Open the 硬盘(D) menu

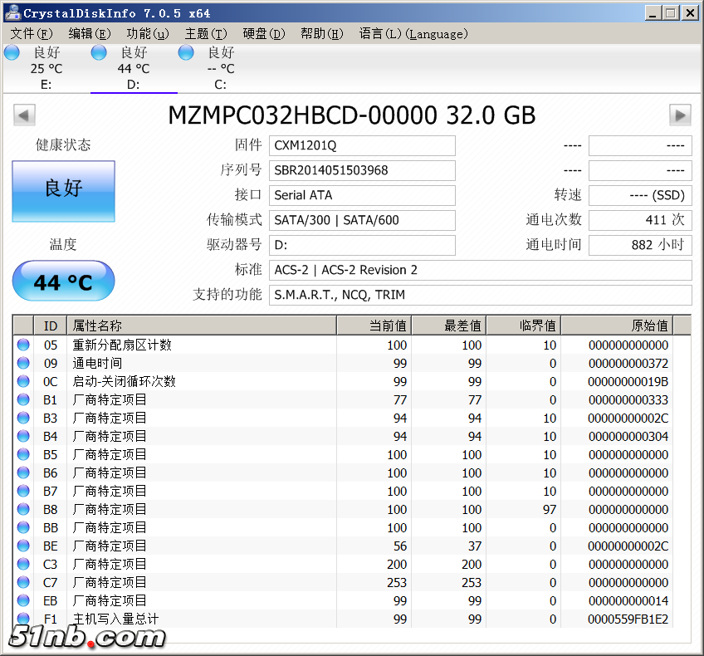pyautogui.click(x=264, y=34)
